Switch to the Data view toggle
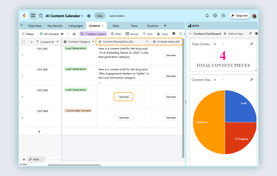 (x=100, y=16)
